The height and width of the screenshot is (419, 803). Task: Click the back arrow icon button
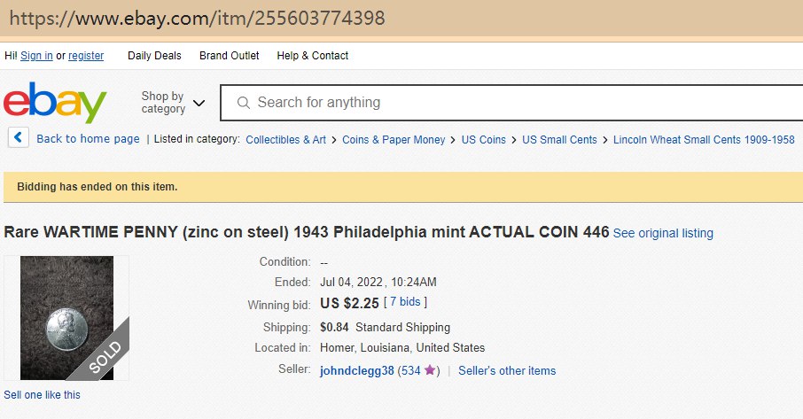pos(19,138)
